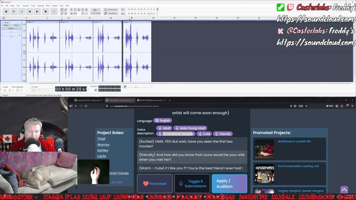Click the Zoom In magnifier
The height and width of the screenshot is (200, 356).
coord(71,10)
